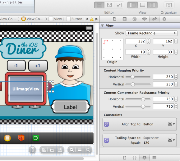Viewport: 180px width, 161px height.
Task: Click the Button item in jump bar
Action: pyautogui.click(x=74, y=19)
